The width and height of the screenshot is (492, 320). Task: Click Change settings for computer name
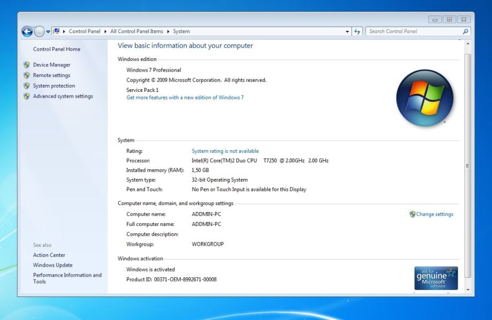pyautogui.click(x=434, y=214)
